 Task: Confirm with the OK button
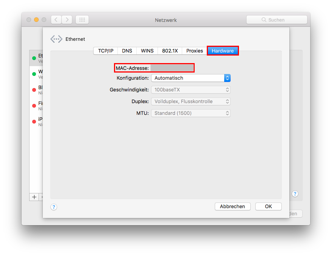(268, 206)
